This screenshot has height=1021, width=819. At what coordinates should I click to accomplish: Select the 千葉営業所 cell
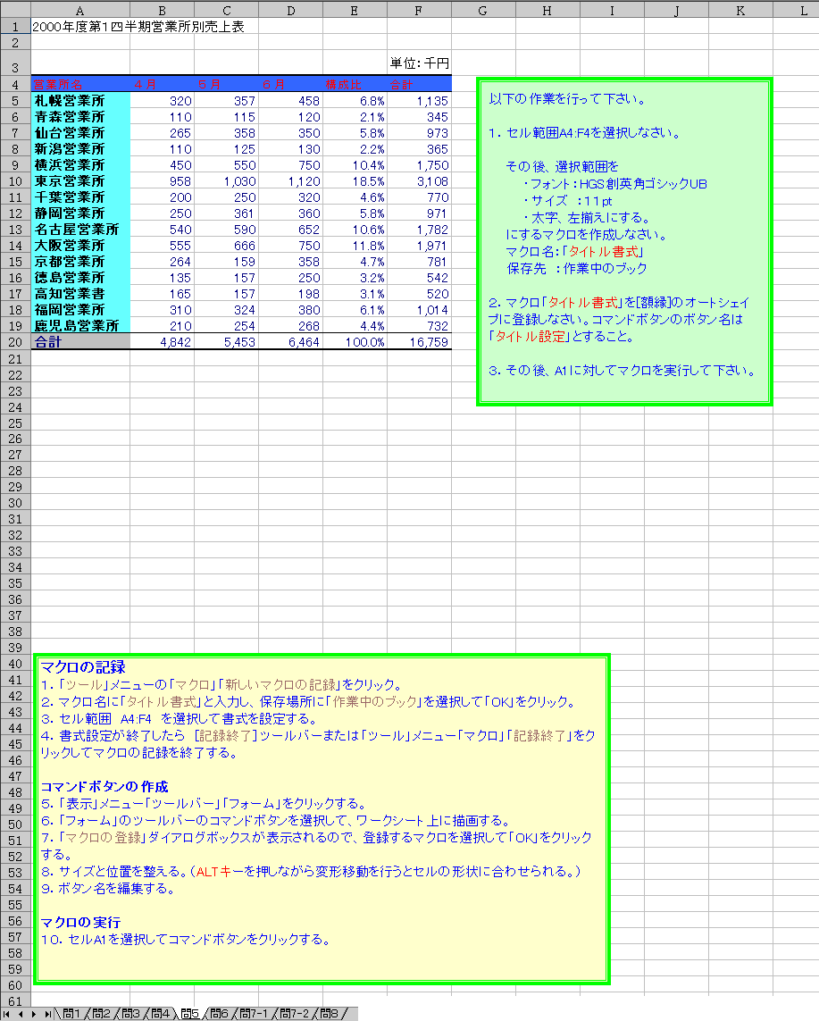coord(80,197)
